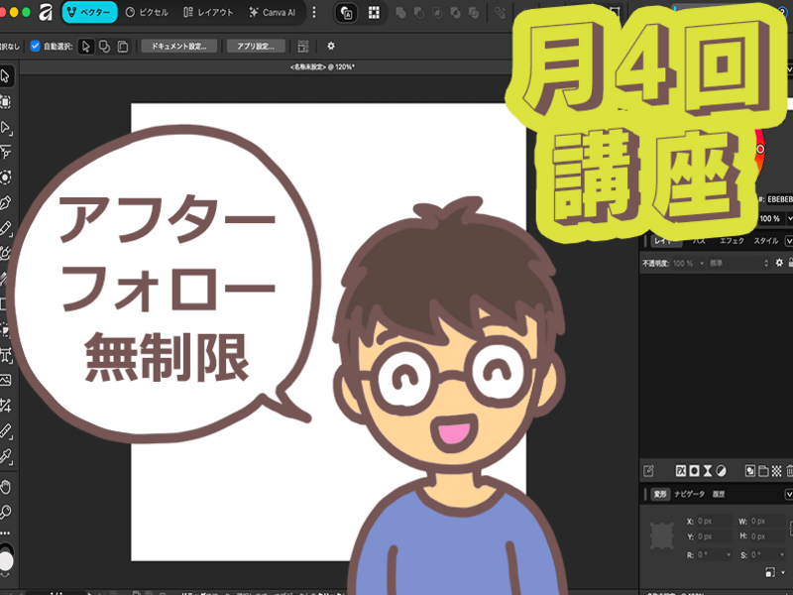Open アプリ設定 button
Image resolution: width=793 pixels, height=595 pixels.
256,46
